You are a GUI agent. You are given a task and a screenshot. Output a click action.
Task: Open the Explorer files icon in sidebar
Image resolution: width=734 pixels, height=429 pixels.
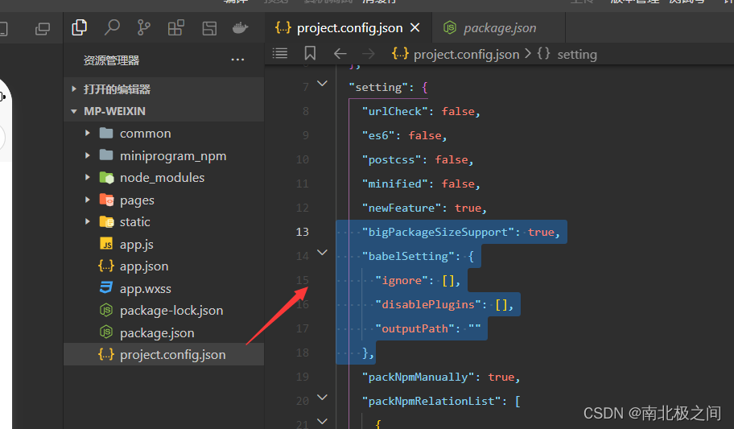(x=79, y=27)
